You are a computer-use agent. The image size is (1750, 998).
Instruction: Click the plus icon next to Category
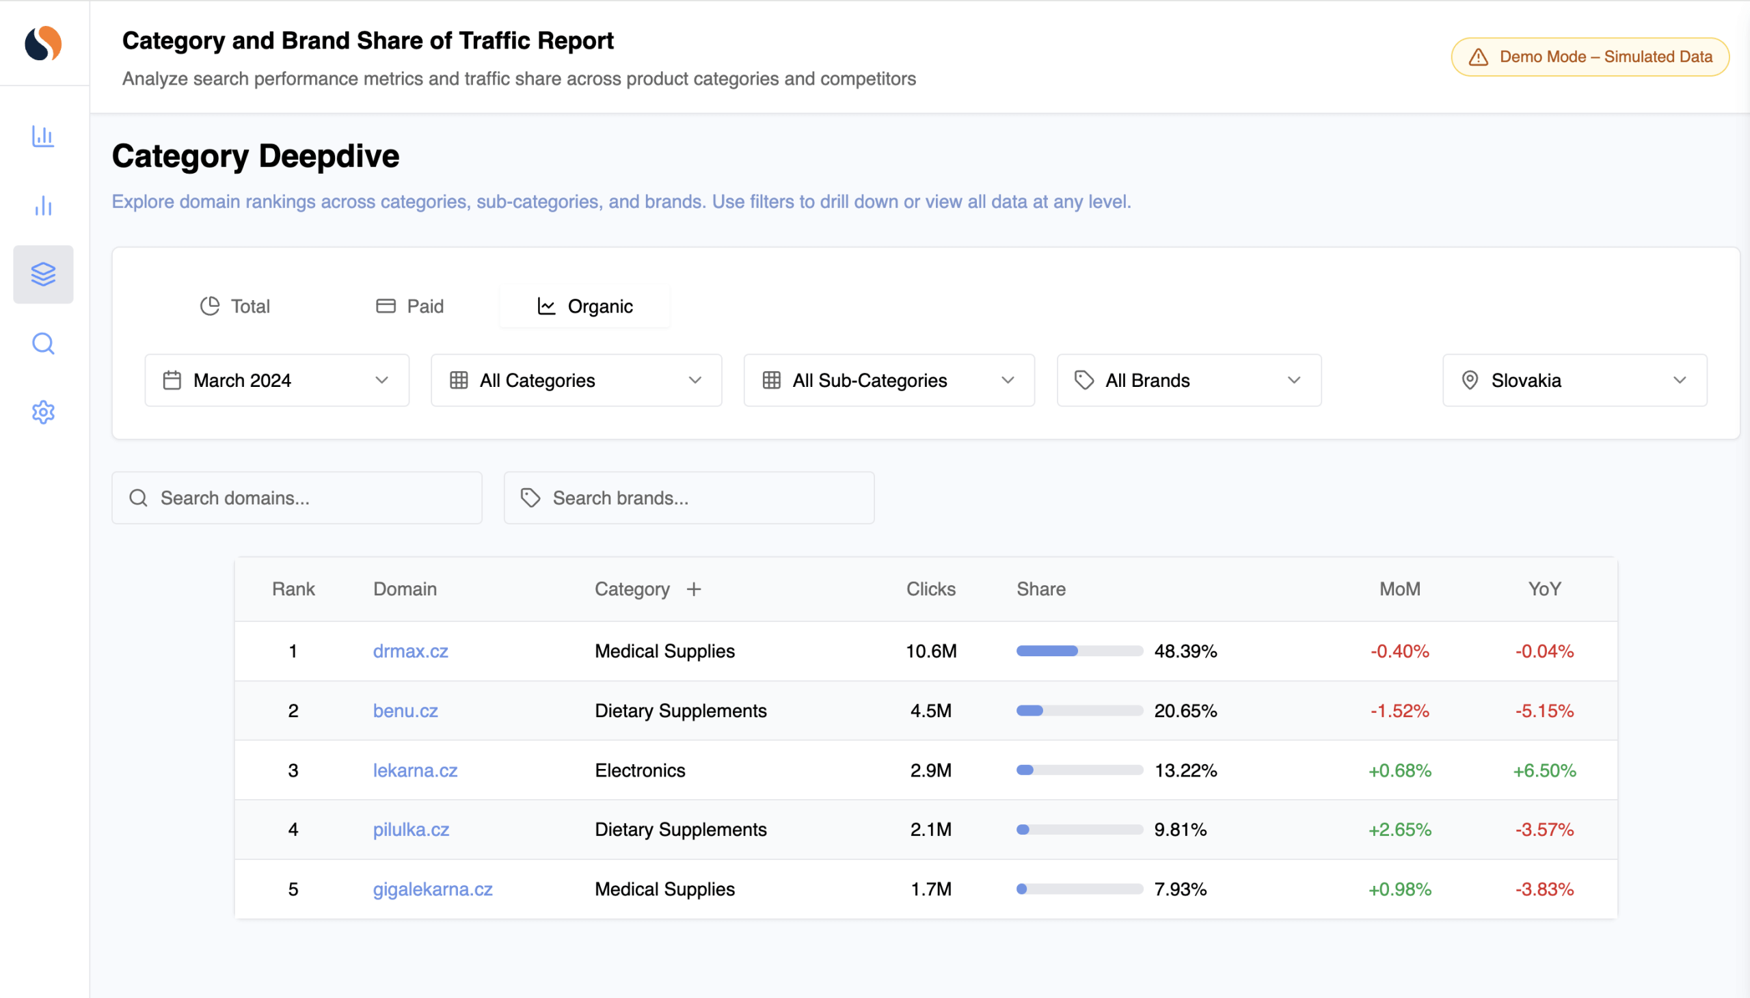(x=694, y=589)
